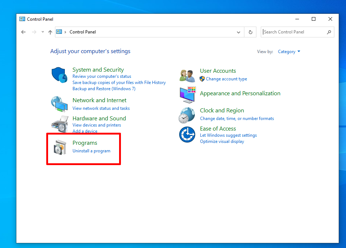This screenshot has height=248, width=346.
Task: Open Change account type link
Action: click(227, 79)
